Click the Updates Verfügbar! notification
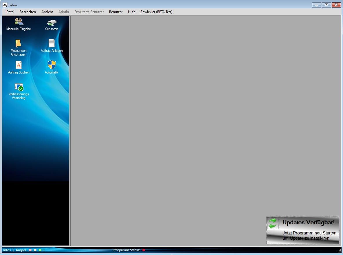This screenshot has height=255, width=343. click(x=303, y=230)
